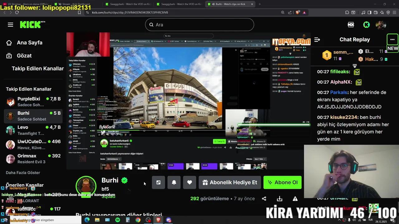Viewport: 399px width, 224px height.
Task: Open the Kick hamburger menu
Action: click(11, 25)
